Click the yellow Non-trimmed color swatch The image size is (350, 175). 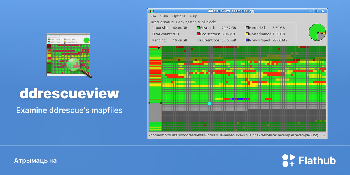pyautogui.click(x=247, y=34)
